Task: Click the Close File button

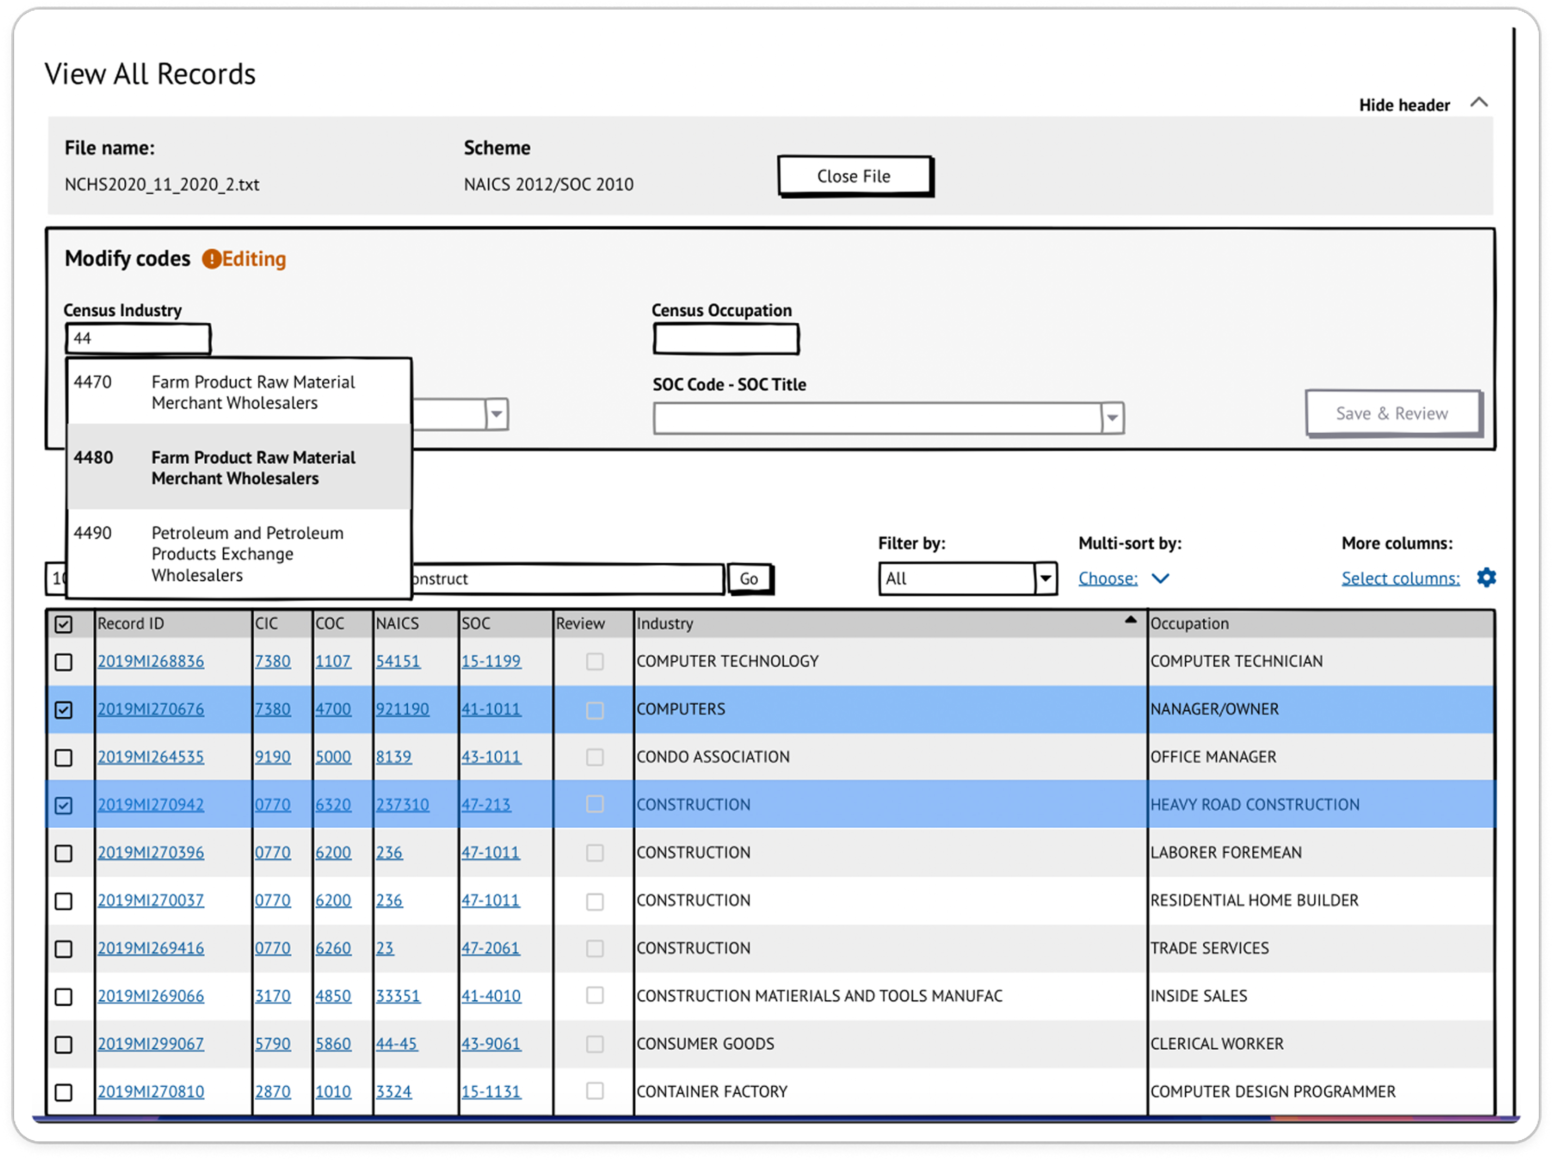Action: click(x=855, y=176)
